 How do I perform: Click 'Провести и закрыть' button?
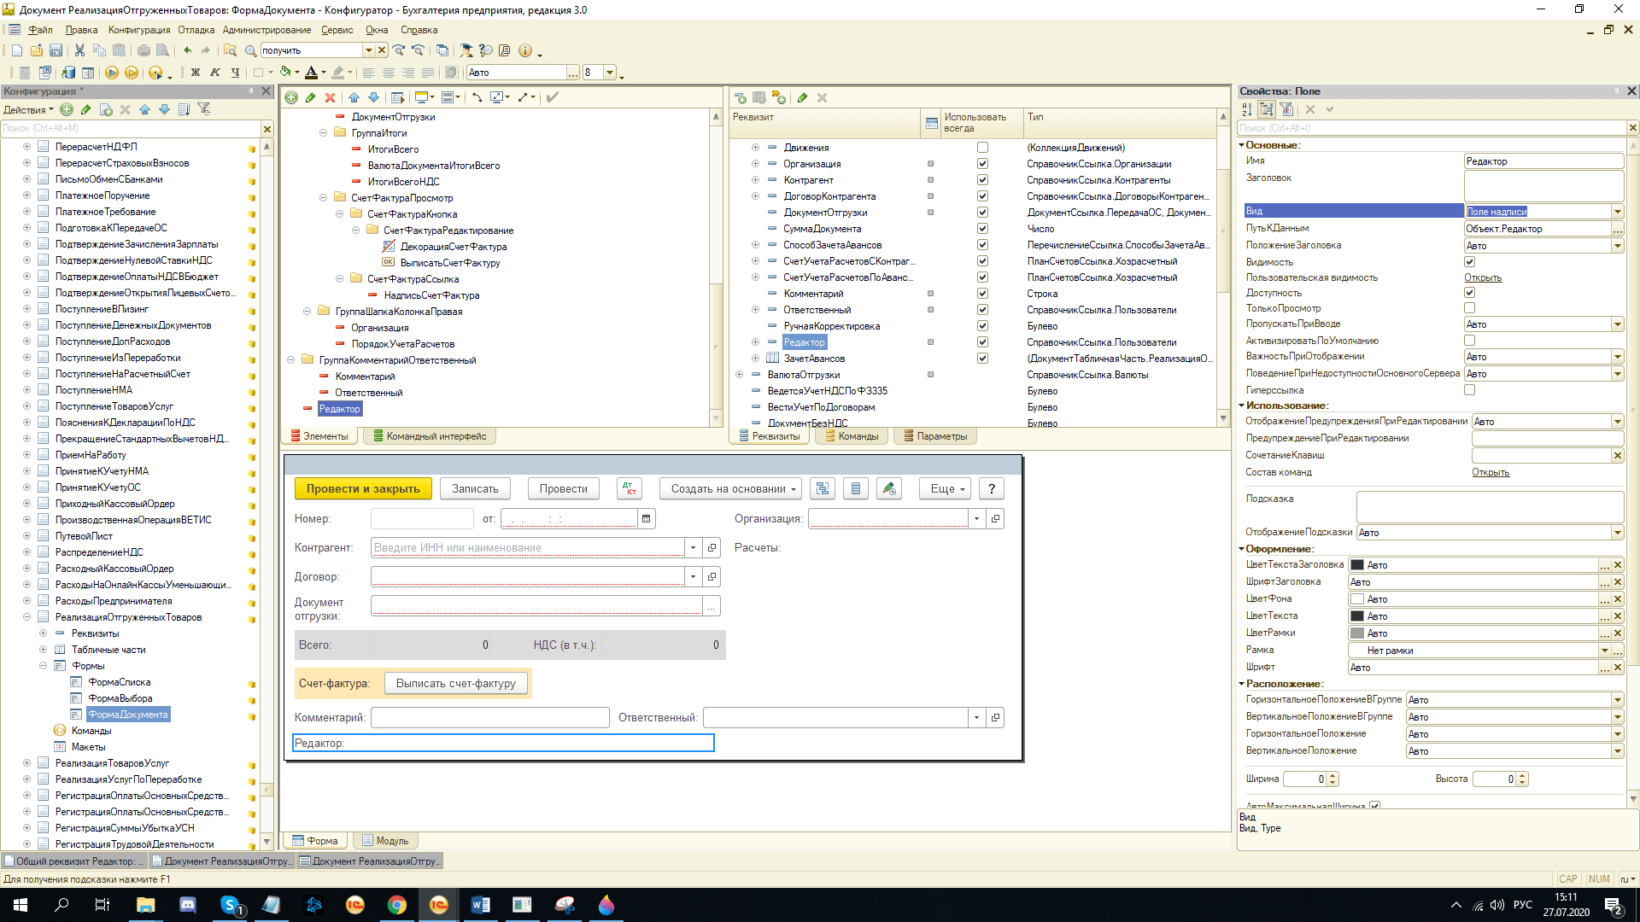point(363,488)
